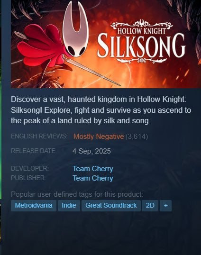The height and width of the screenshot is (255, 201).
Task: Open the developer Team Cherry link
Action: (x=93, y=169)
